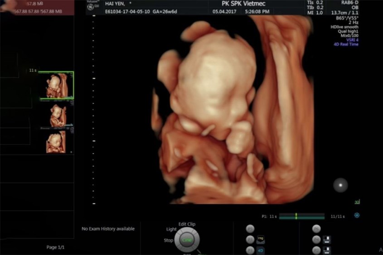Click the HDlive light source orb
Viewport: 383px width, 255px height.
point(340,185)
